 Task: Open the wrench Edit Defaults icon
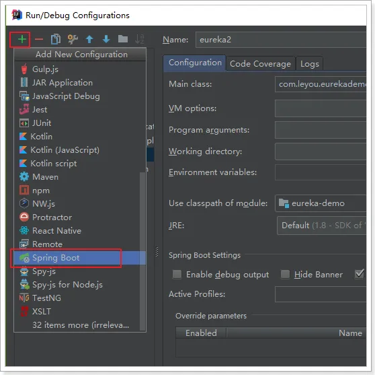(73, 39)
